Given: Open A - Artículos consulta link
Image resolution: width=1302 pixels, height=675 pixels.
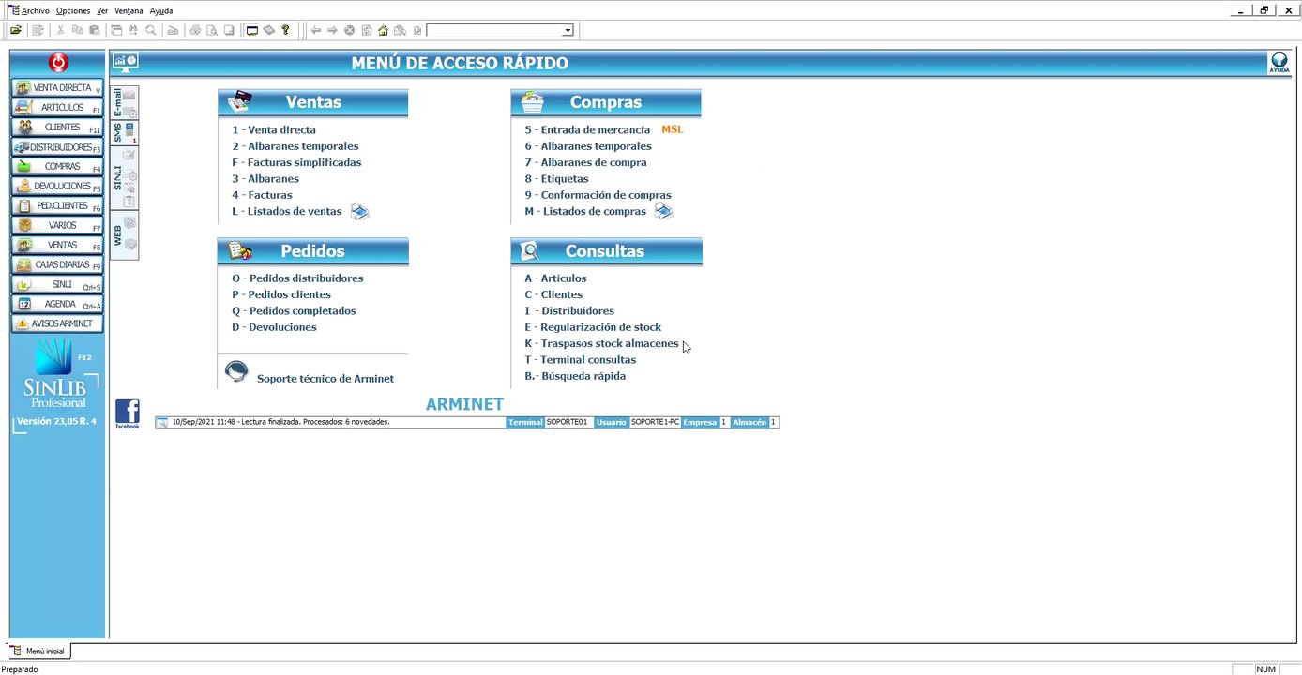Looking at the screenshot, I should tap(555, 278).
